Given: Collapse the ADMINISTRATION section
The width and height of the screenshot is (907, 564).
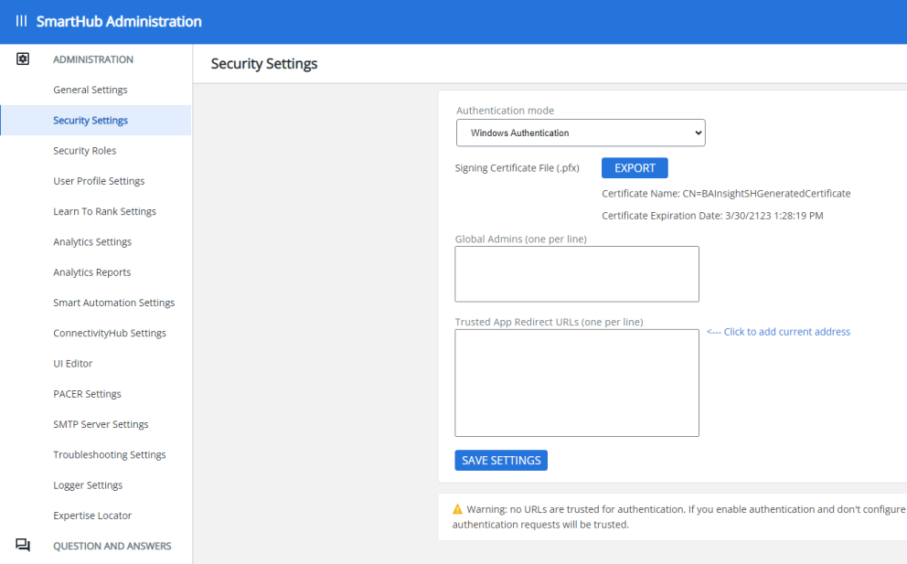Looking at the screenshot, I should point(93,59).
